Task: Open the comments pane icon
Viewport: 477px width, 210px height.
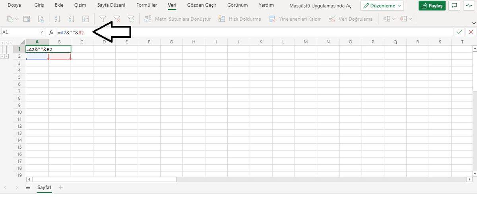Action: 454,6
